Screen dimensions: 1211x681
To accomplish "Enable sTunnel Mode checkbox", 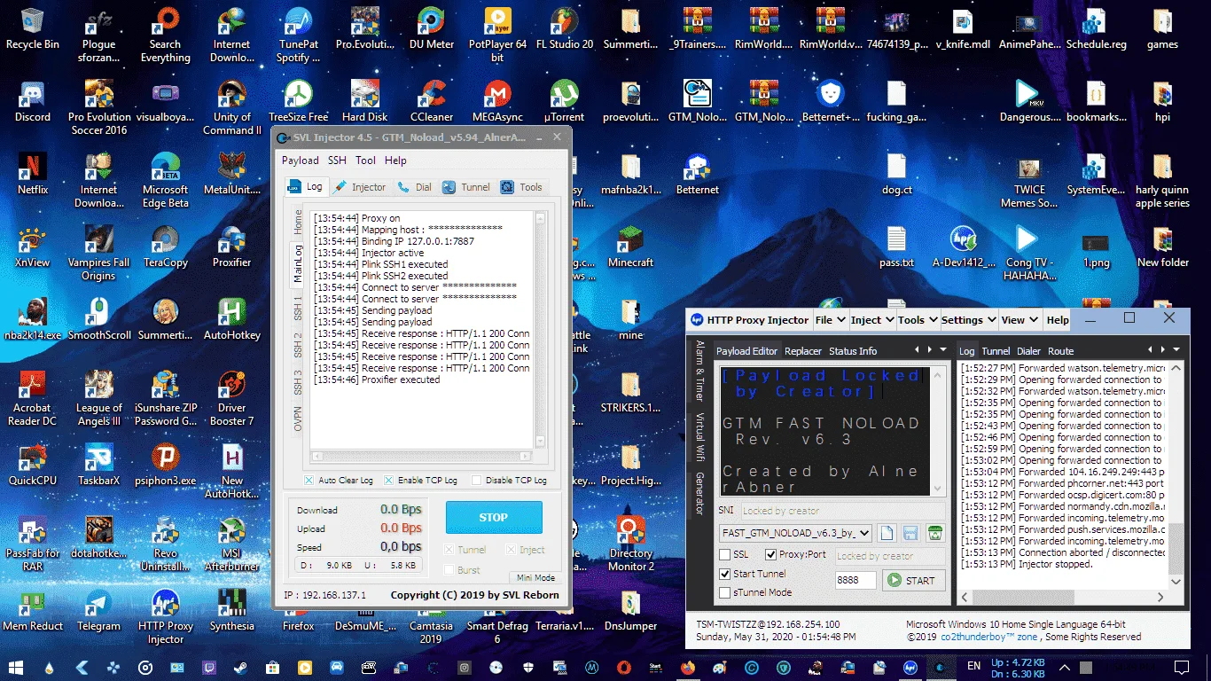I will [x=725, y=592].
